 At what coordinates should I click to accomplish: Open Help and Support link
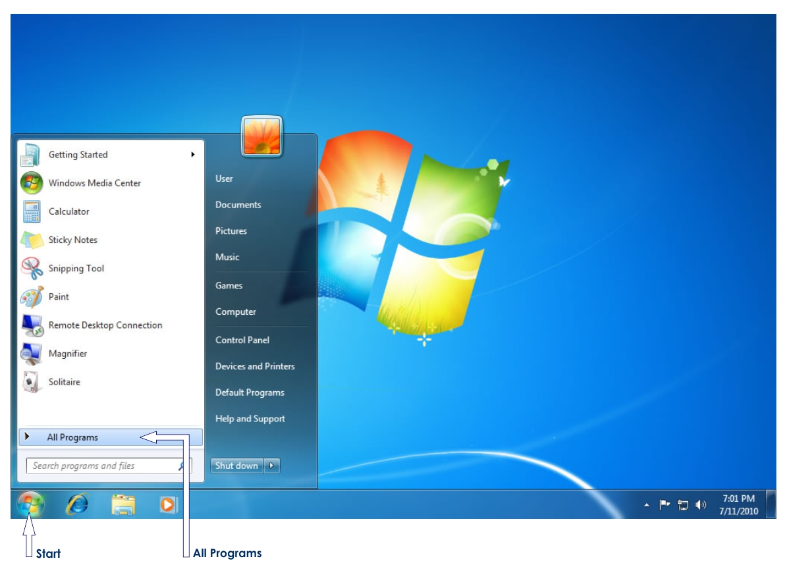tap(250, 419)
